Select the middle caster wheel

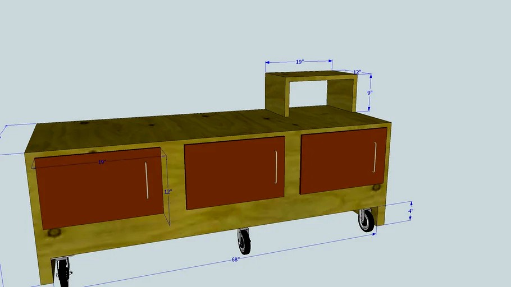[244, 241]
